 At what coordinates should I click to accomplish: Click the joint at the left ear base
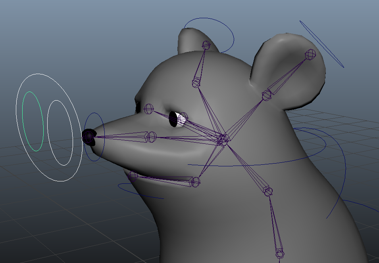tap(196, 83)
